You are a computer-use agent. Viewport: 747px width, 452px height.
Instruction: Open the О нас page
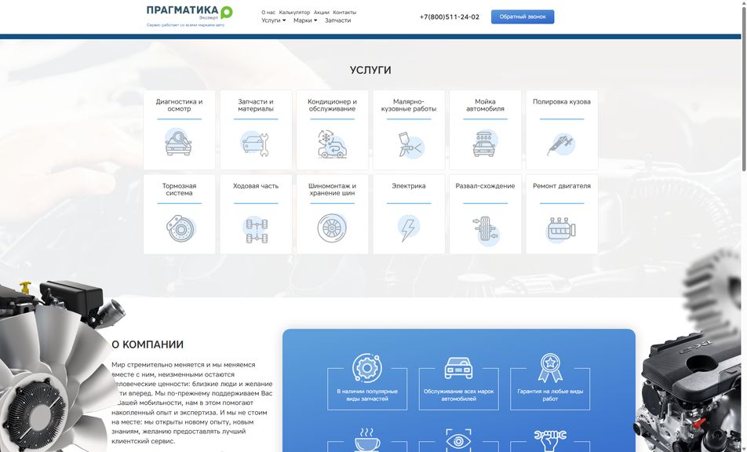point(268,13)
